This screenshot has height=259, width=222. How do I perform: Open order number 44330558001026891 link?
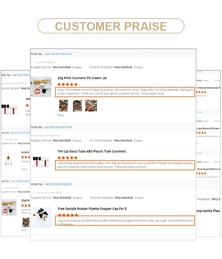click(58, 184)
